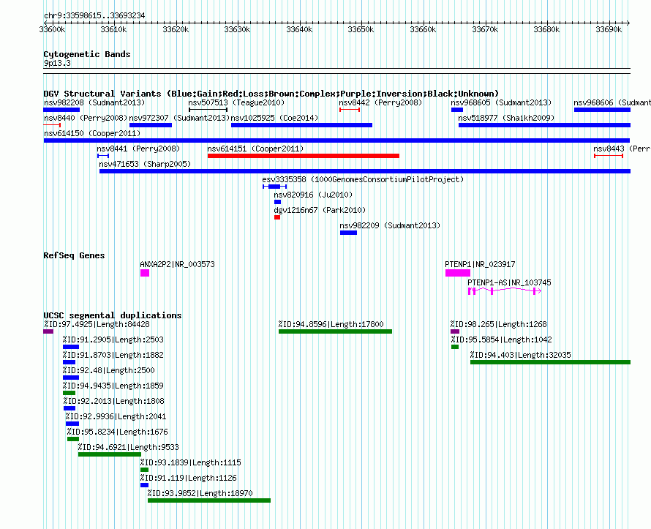Click the nsv8443 variant label
This screenshot has height=529, width=651.
point(622,149)
